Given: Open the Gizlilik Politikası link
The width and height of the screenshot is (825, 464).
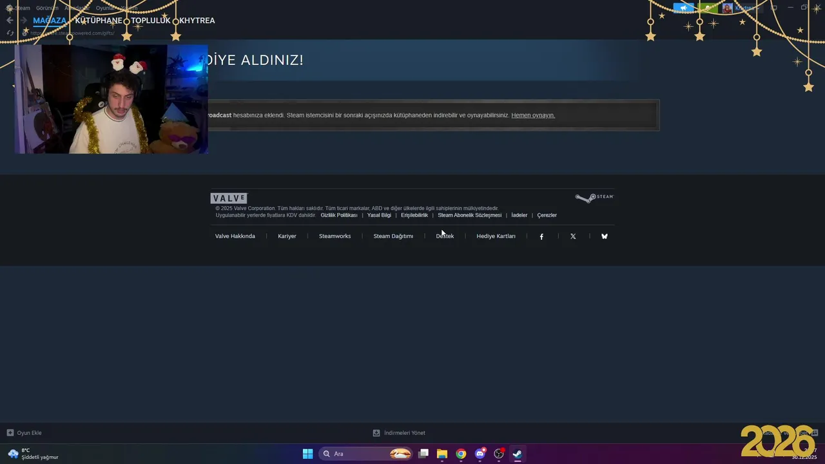Looking at the screenshot, I should [x=339, y=215].
